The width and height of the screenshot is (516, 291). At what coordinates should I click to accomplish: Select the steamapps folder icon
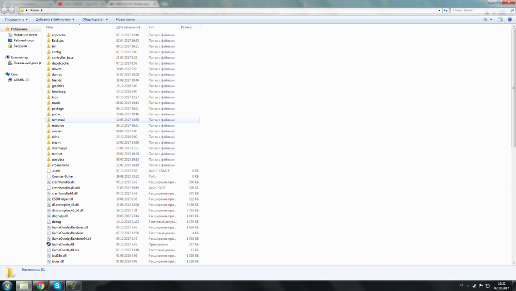click(49, 148)
